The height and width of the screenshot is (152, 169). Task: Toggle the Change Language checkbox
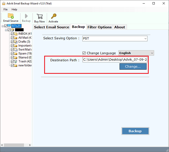click(84, 53)
